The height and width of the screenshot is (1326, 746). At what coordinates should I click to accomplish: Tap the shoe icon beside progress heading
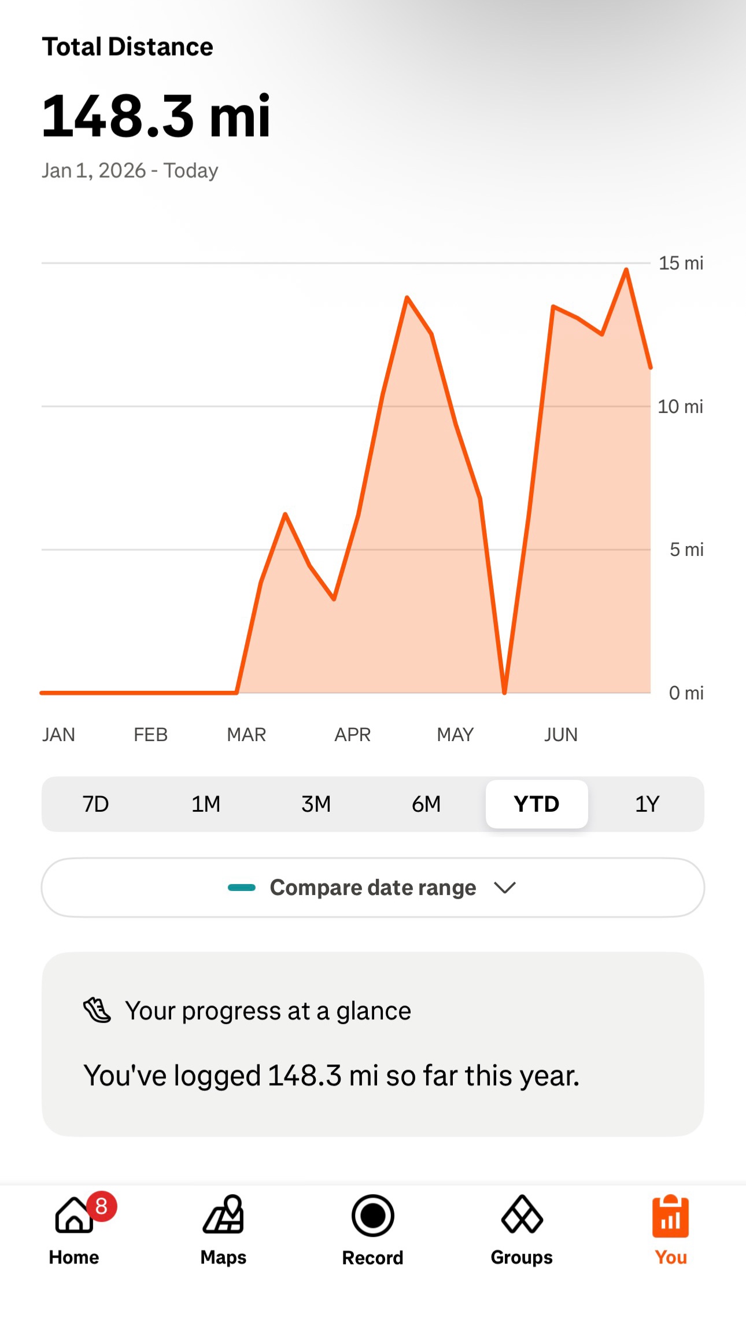pyautogui.click(x=97, y=1011)
